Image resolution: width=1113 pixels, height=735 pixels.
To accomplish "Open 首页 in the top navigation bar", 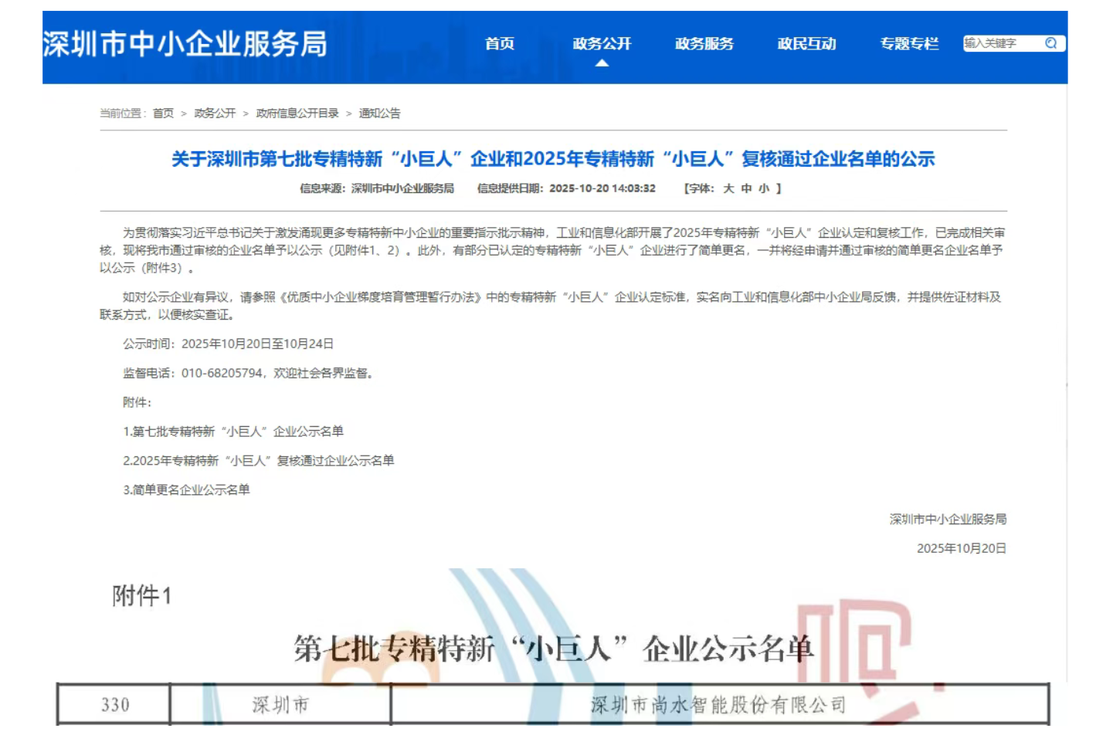I will [499, 44].
